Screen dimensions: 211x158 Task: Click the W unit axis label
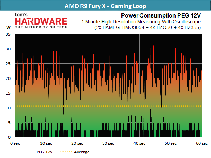coord(8,27)
